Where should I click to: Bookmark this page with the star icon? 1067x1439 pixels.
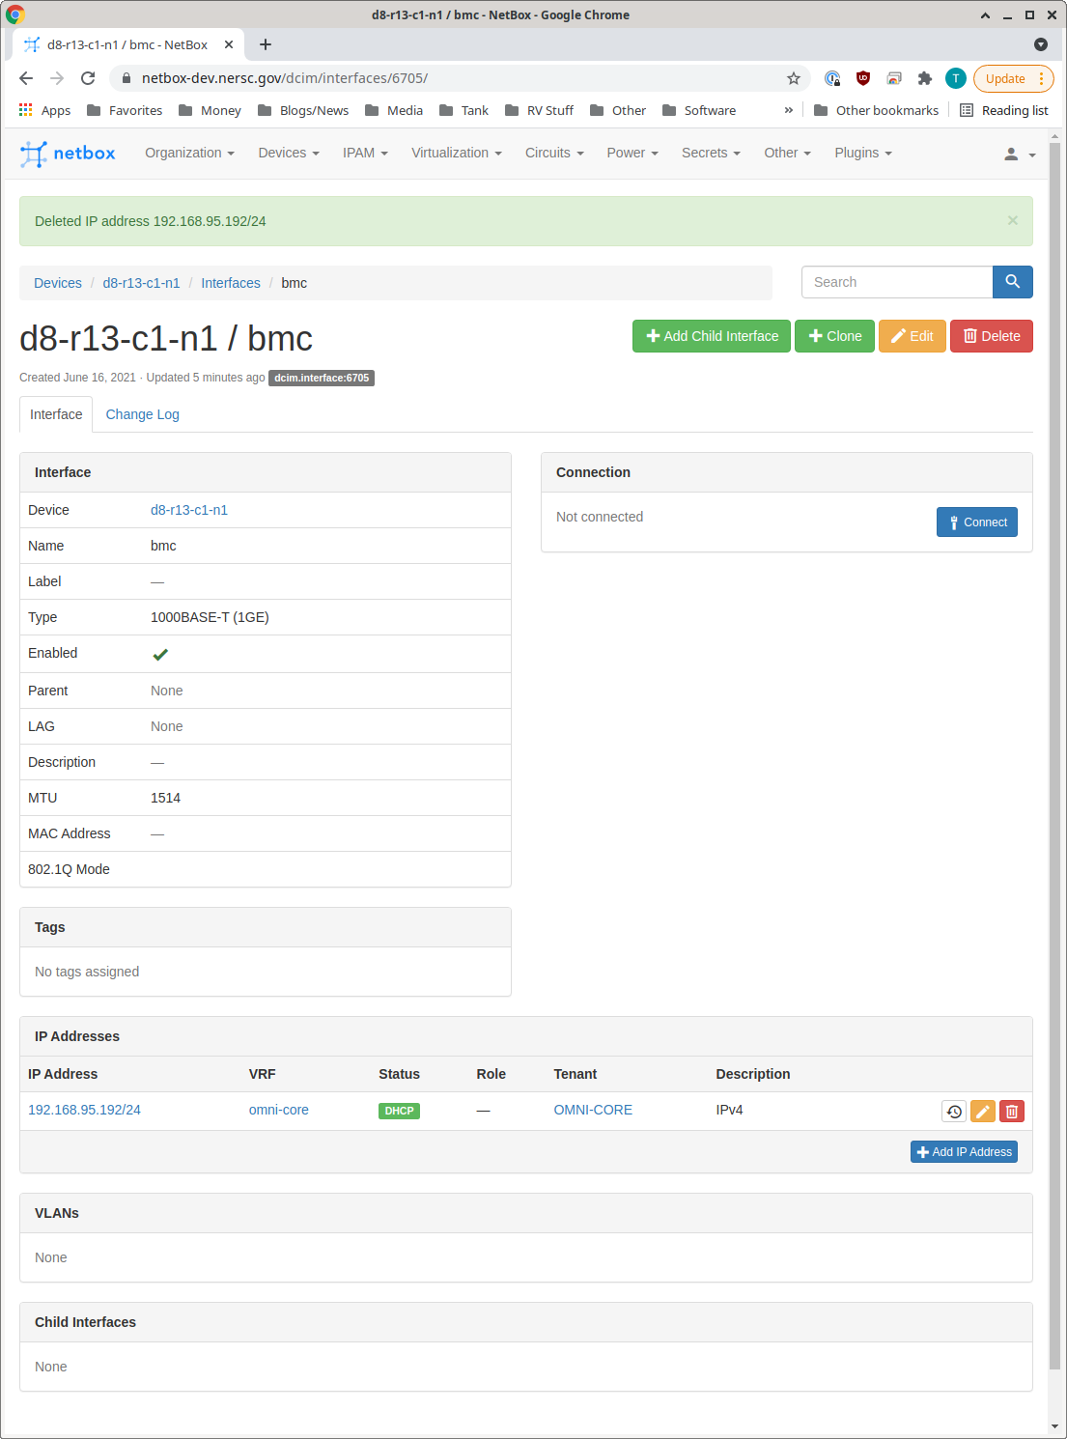coord(793,78)
